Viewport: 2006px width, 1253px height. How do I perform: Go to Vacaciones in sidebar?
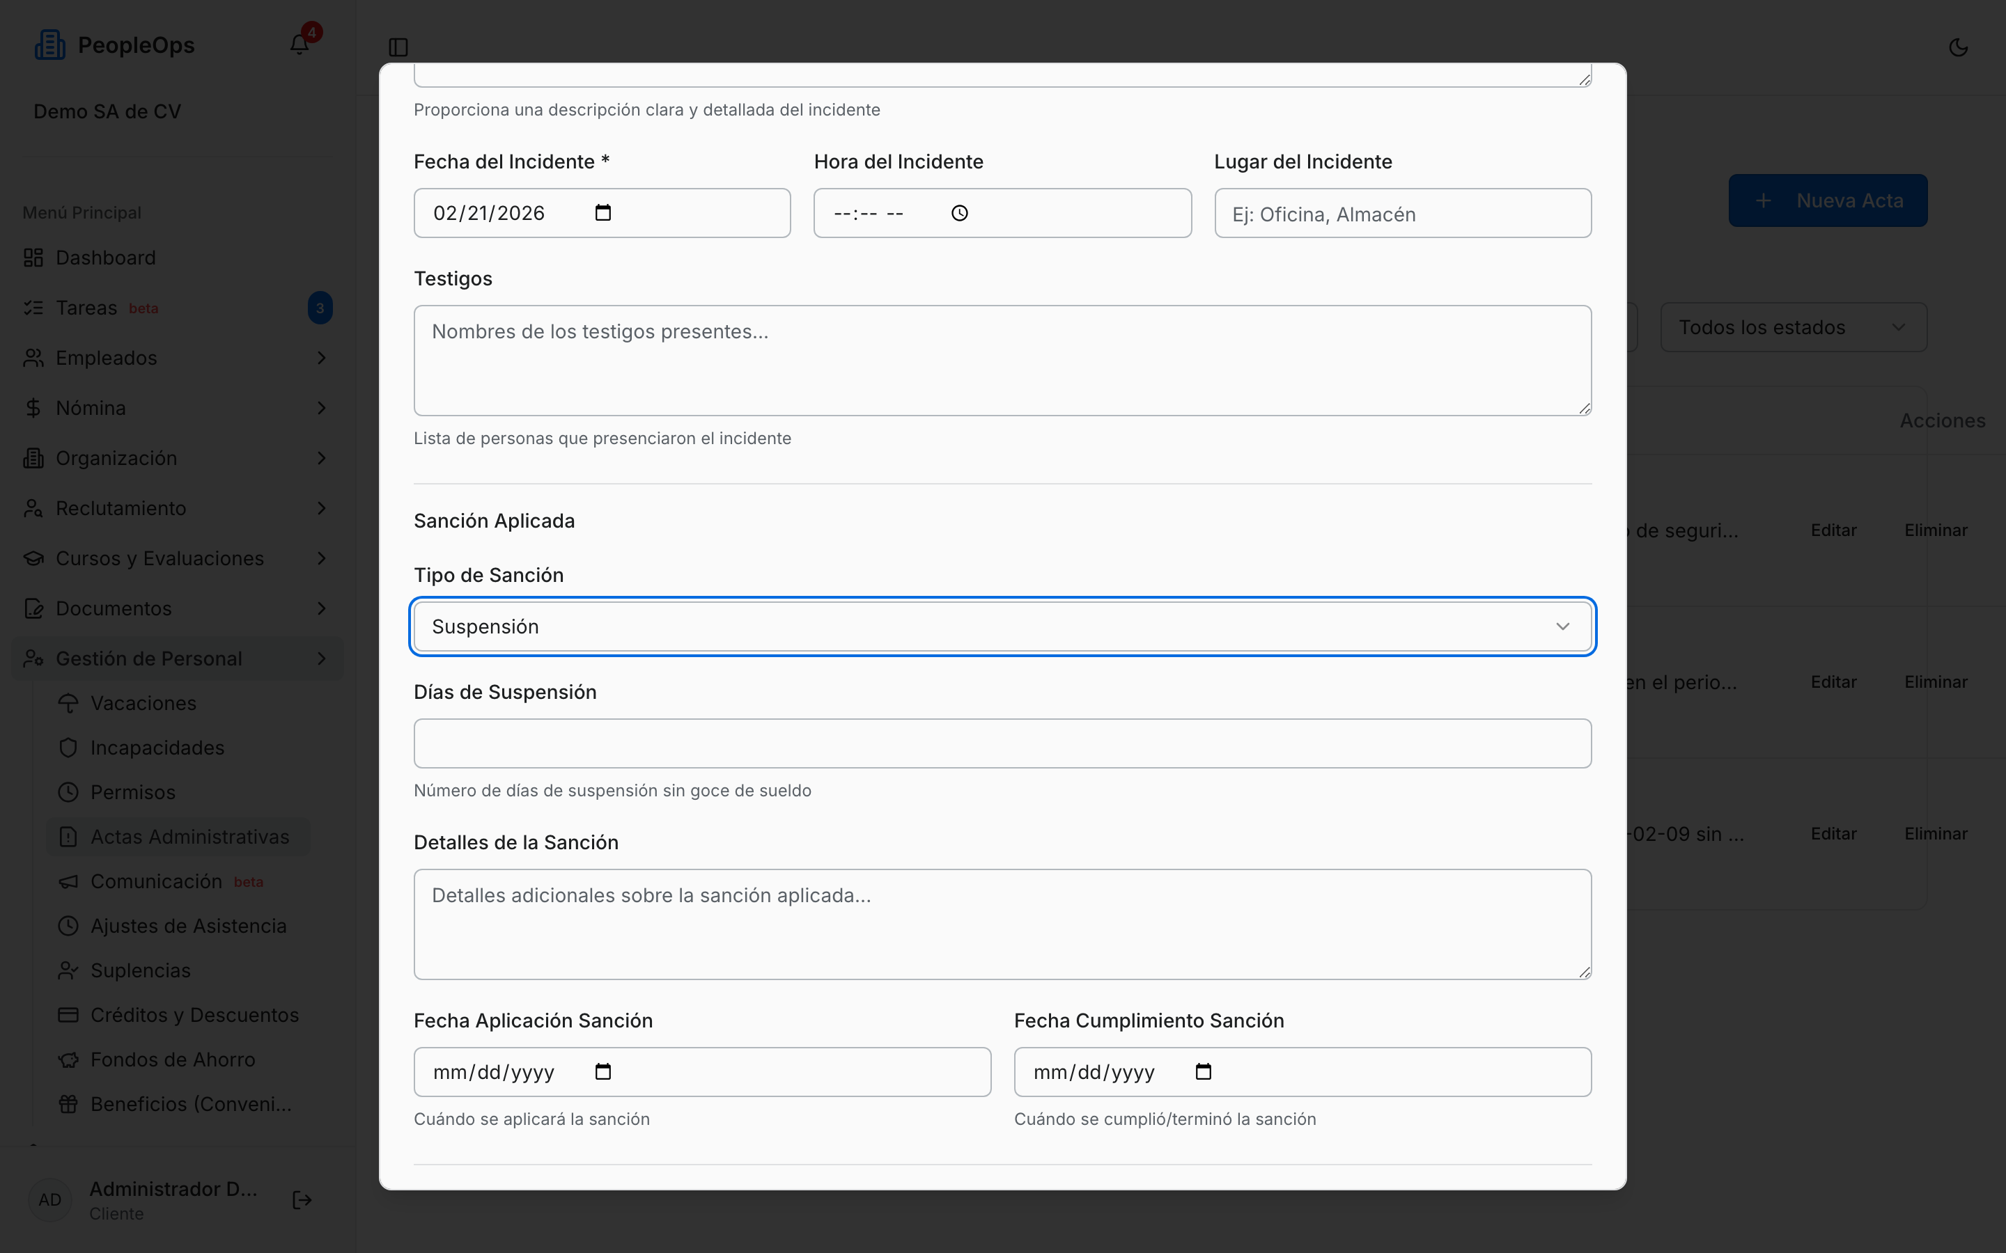143,703
